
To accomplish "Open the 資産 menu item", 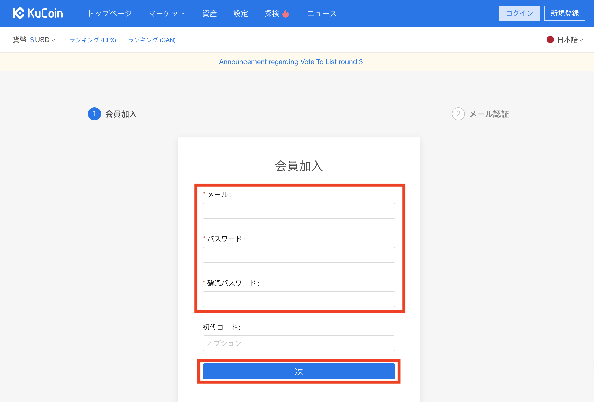I will tap(209, 13).
